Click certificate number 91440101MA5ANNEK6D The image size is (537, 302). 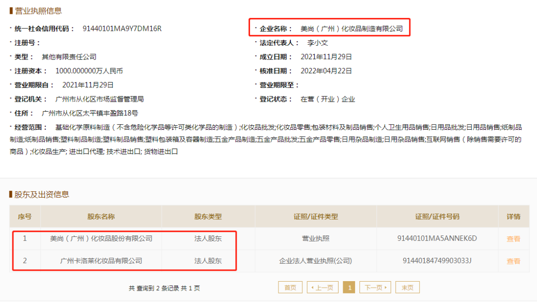(x=437, y=238)
